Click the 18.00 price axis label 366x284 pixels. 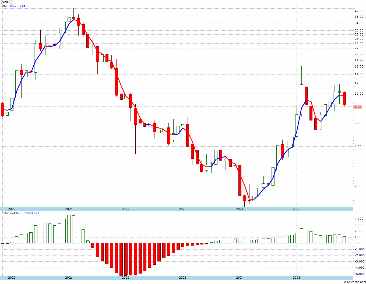pos(359,60)
